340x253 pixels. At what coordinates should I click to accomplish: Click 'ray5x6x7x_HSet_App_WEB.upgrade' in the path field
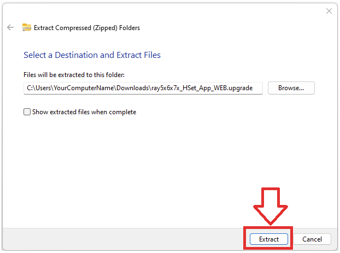point(201,88)
